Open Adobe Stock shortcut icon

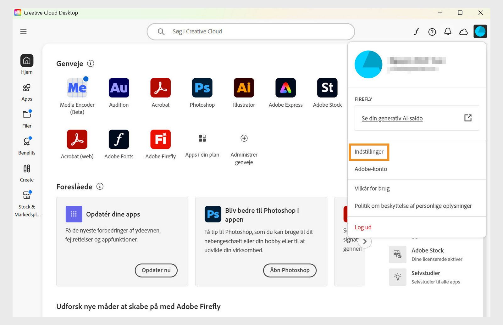[327, 88]
